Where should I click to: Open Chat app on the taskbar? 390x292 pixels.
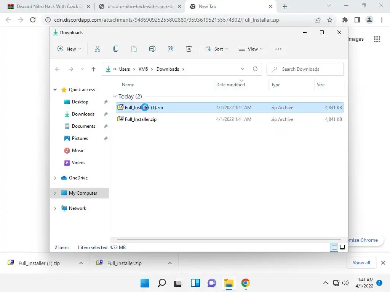(x=212, y=283)
